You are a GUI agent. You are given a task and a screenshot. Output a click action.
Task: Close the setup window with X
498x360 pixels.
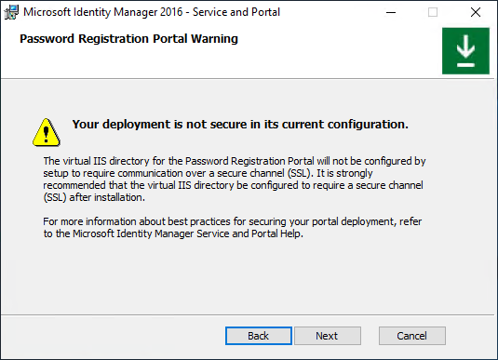point(476,12)
